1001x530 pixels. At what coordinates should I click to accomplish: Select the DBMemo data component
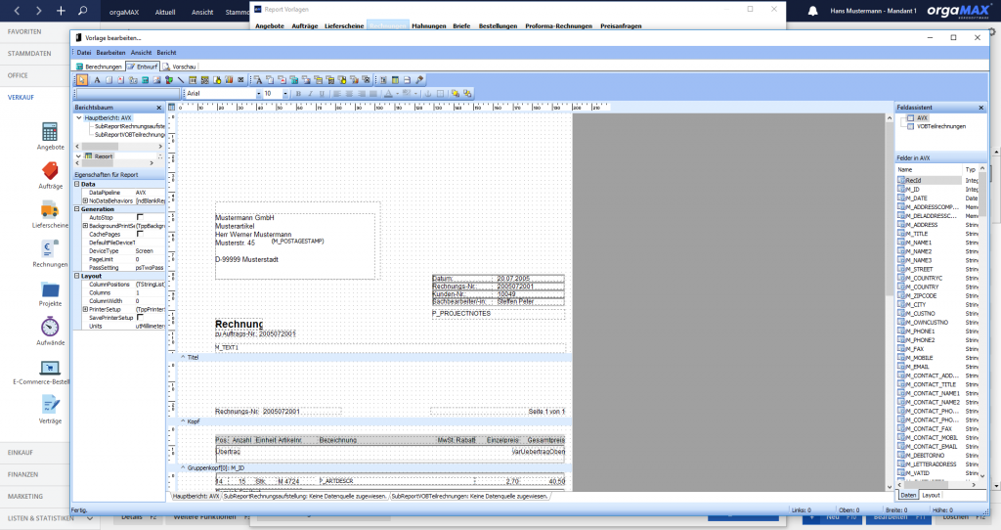[x=270, y=80]
